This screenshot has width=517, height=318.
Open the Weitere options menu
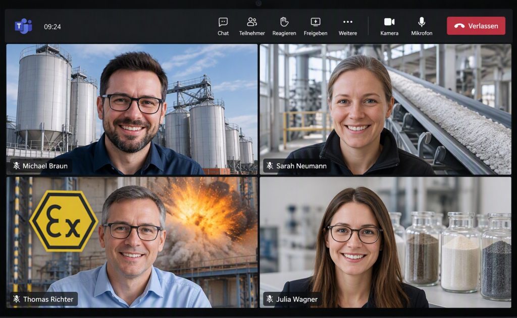point(348,26)
